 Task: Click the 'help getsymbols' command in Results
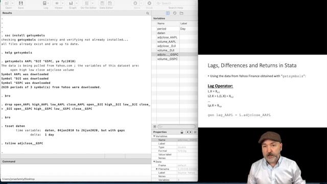[x=18, y=53]
